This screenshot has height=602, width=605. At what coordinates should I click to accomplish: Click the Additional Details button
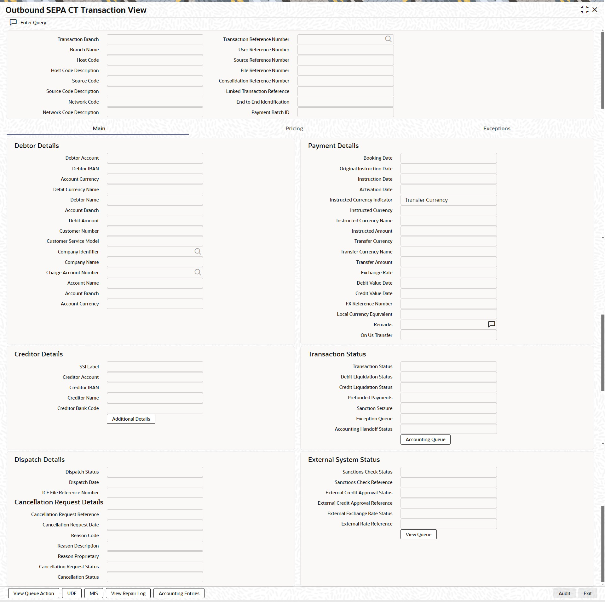click(131, 419)
